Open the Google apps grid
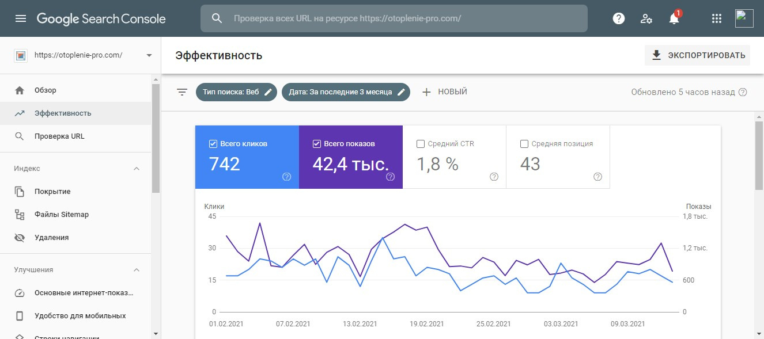 [717, 18]
